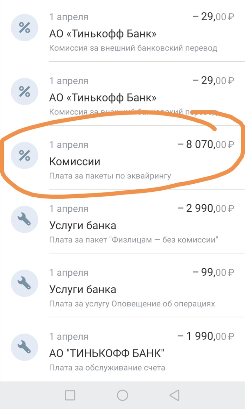This screenshot has width=245, height=409.
Task: Tap the percent icon beside Комиссии
Action: tap(24, 156)
